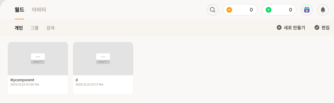Click the 편집 button
The width and height of the screenshot is (334, 103).
tap(322, 28)
